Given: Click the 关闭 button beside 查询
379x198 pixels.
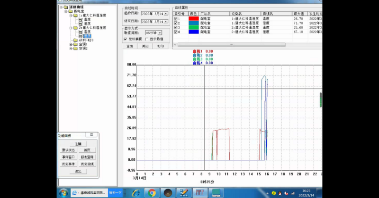Looking at the screenshot, I should pos(145,46).
